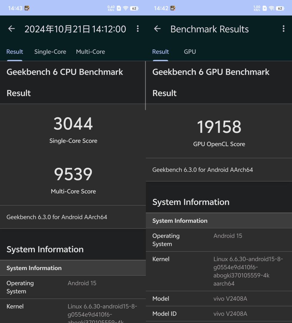
Task: Tap the Result heading below Geekbench 6 CPU Benchmark
Action: (x=19, y=93)
